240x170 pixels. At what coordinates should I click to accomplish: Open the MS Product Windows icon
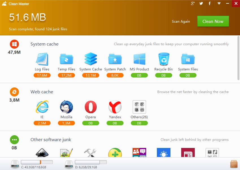coord(139,59)
